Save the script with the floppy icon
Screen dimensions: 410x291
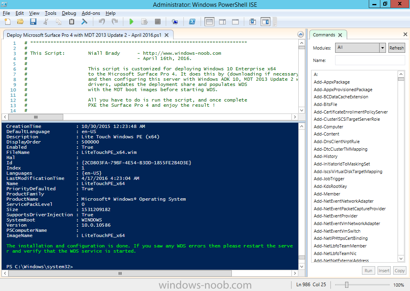coord(33,22)
